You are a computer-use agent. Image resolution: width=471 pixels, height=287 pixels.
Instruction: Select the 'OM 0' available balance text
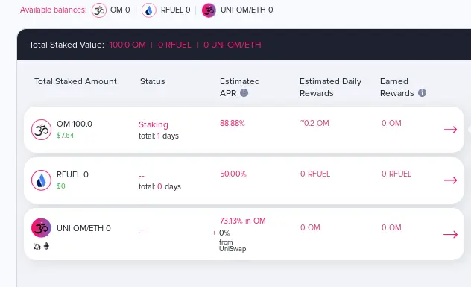(x=120, y=10)
